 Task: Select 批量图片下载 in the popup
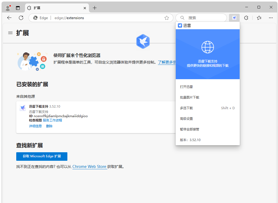click(x=190, y=98)
